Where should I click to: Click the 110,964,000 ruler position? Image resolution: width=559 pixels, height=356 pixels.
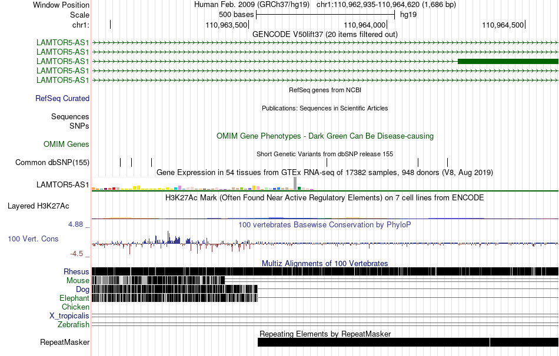coord(364,25)
